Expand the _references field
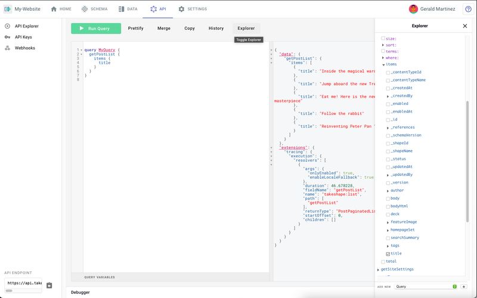The height and width of the screenshot is (298, 477). click(x=388, y=128)
